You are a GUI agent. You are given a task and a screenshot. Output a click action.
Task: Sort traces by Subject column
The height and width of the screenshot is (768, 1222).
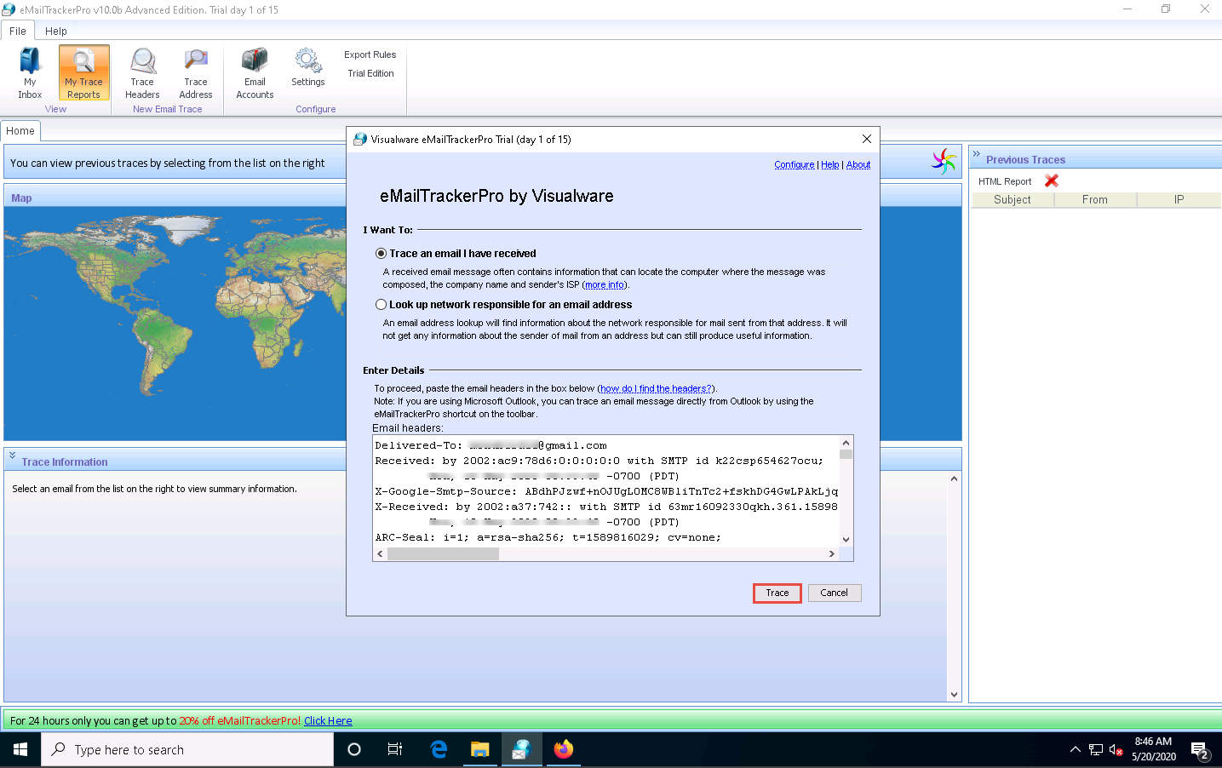pos(1013,200)
